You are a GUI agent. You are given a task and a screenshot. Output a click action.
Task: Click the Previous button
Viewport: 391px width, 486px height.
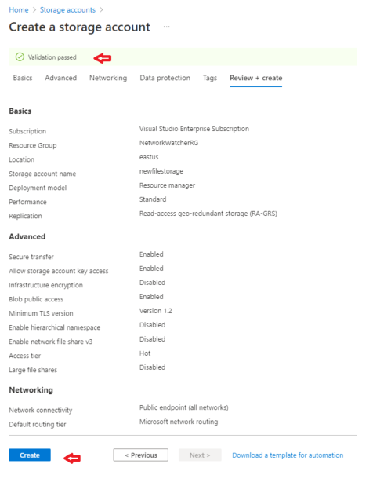tap(141, 455)
